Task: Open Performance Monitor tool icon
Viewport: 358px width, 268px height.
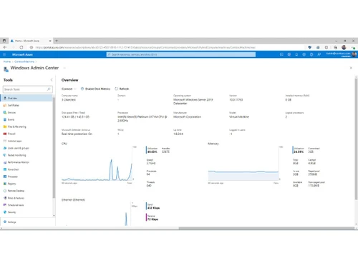Action: pyautogui.click(x=5, y=162)
